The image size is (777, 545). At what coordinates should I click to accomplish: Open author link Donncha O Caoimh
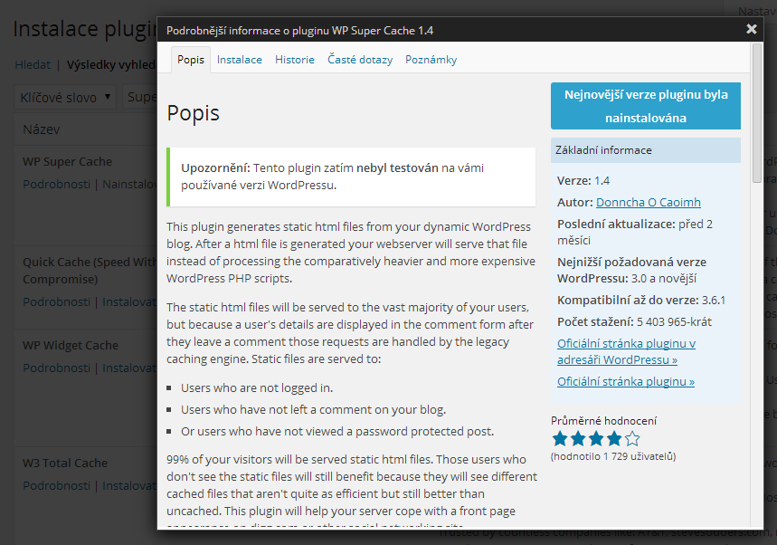649,202
